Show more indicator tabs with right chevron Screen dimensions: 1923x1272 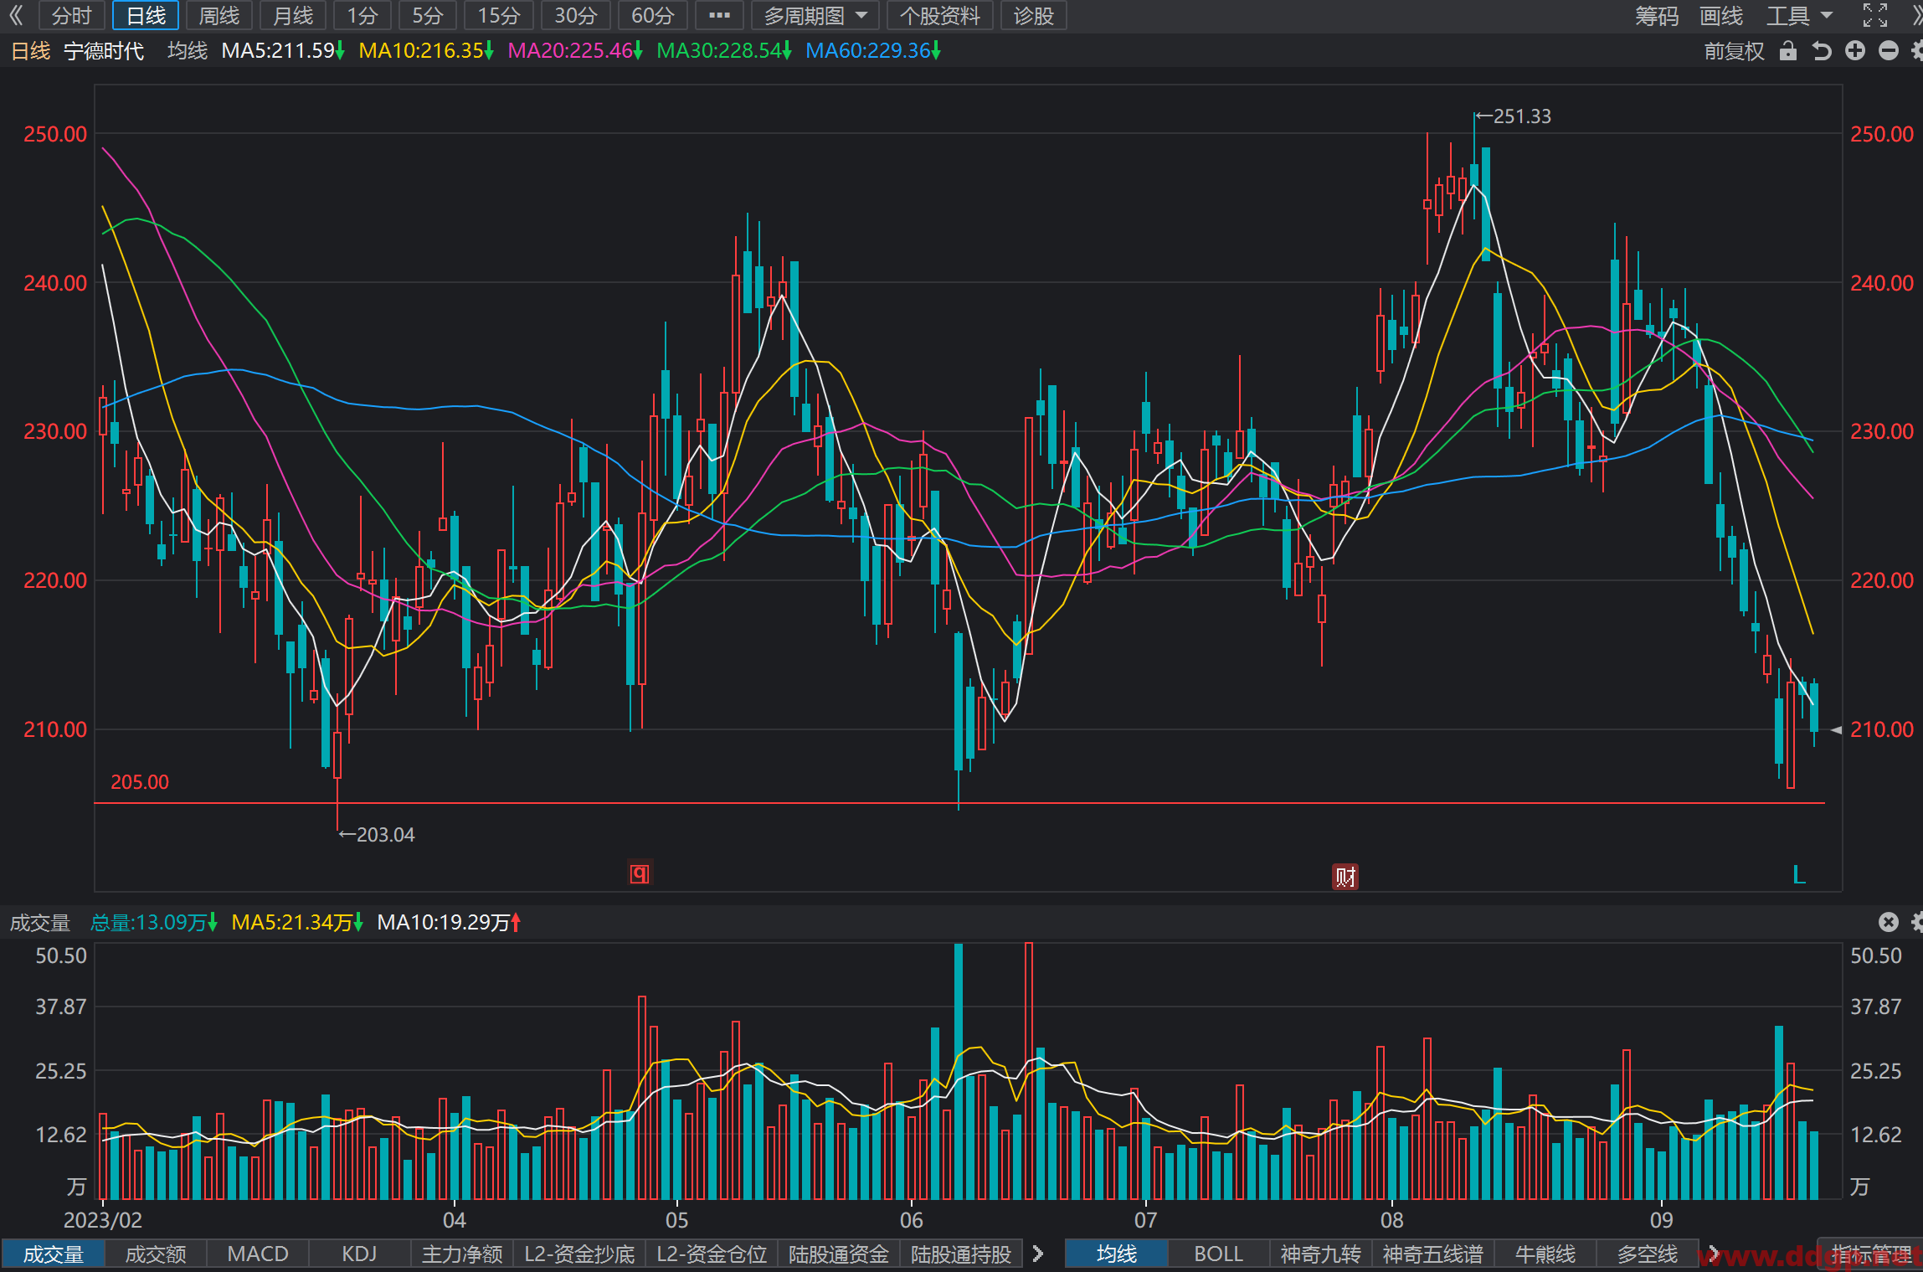point(1038,1254)
